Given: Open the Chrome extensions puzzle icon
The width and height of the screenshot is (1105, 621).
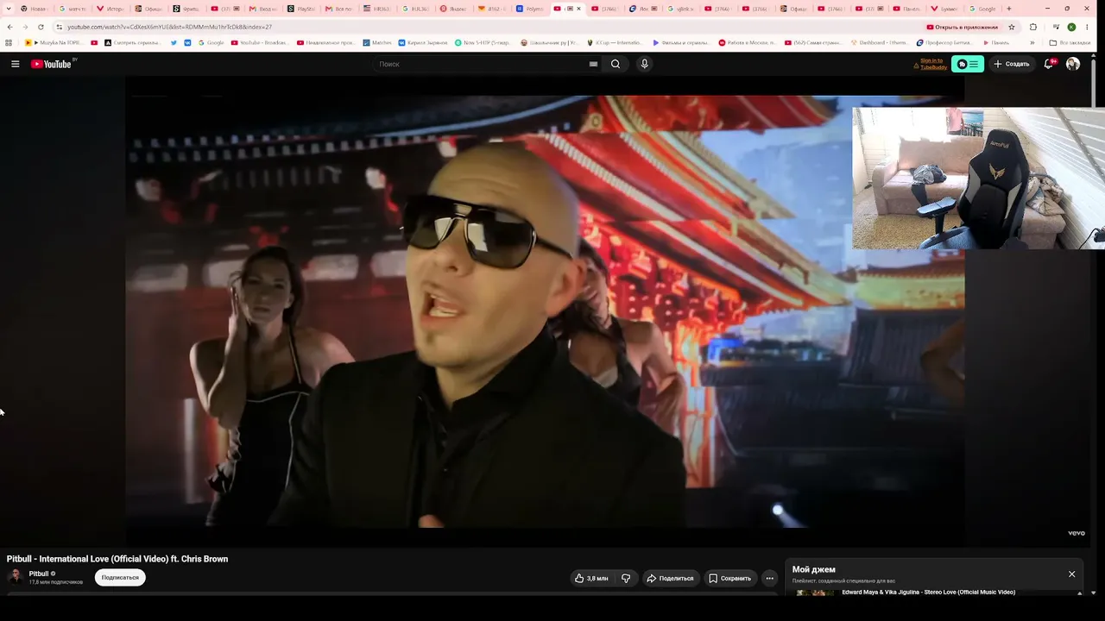Looking at the screenshot, I should [1033, 27].
